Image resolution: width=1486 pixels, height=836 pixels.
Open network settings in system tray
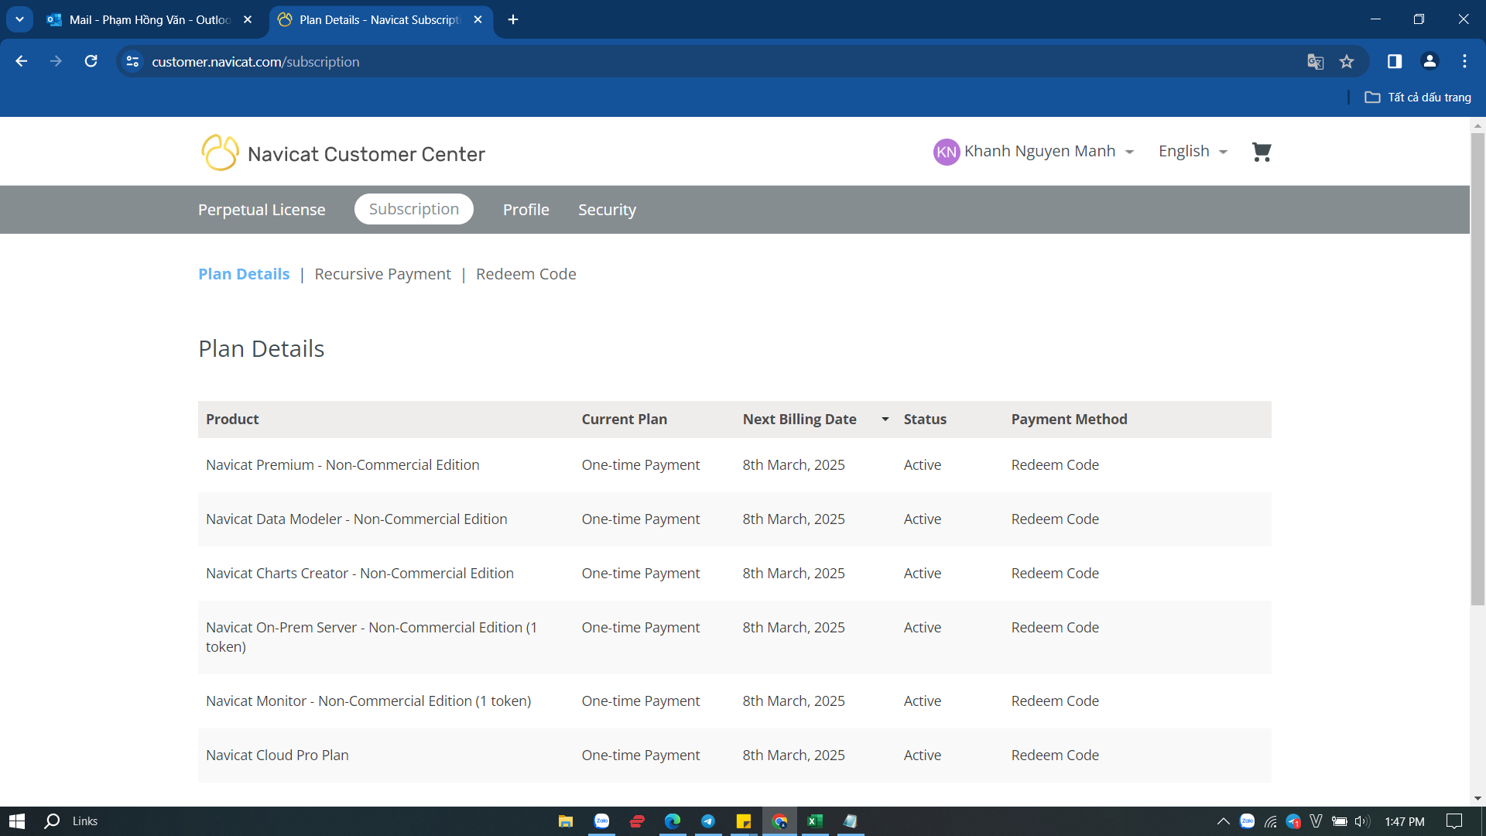coord(1270,821)
